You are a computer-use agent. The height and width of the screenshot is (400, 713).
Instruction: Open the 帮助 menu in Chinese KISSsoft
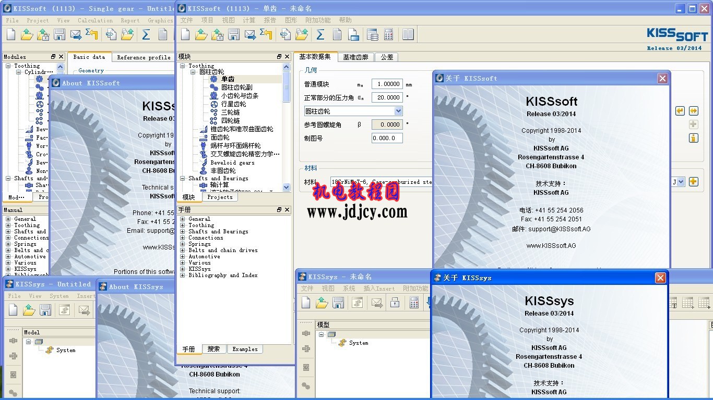pos(345,20)
